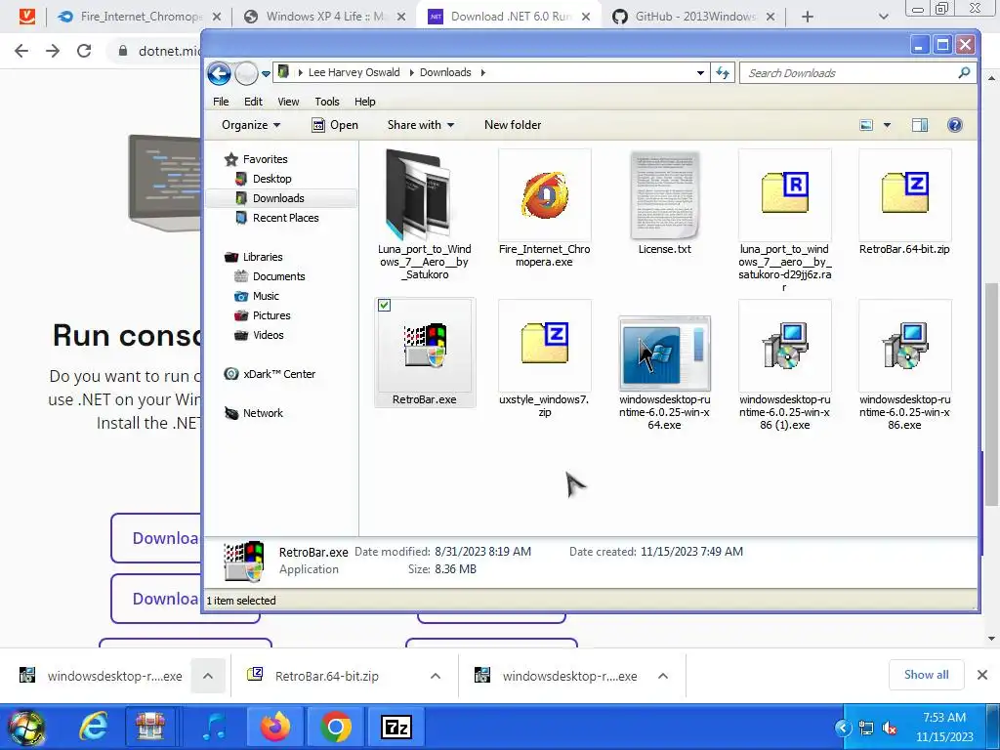The image size is (1000, 750).
Task: Click the Open toolbar button
Action: click(x=335, y=125)
